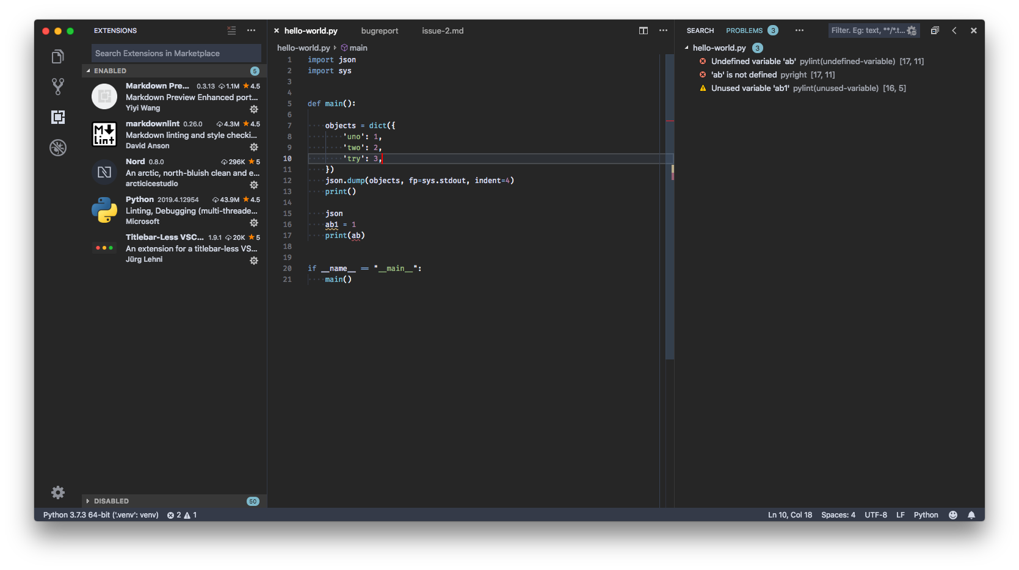Switch to the Extensions view icon
Viewport: 1019px width, 570px height.
point(57,117)
